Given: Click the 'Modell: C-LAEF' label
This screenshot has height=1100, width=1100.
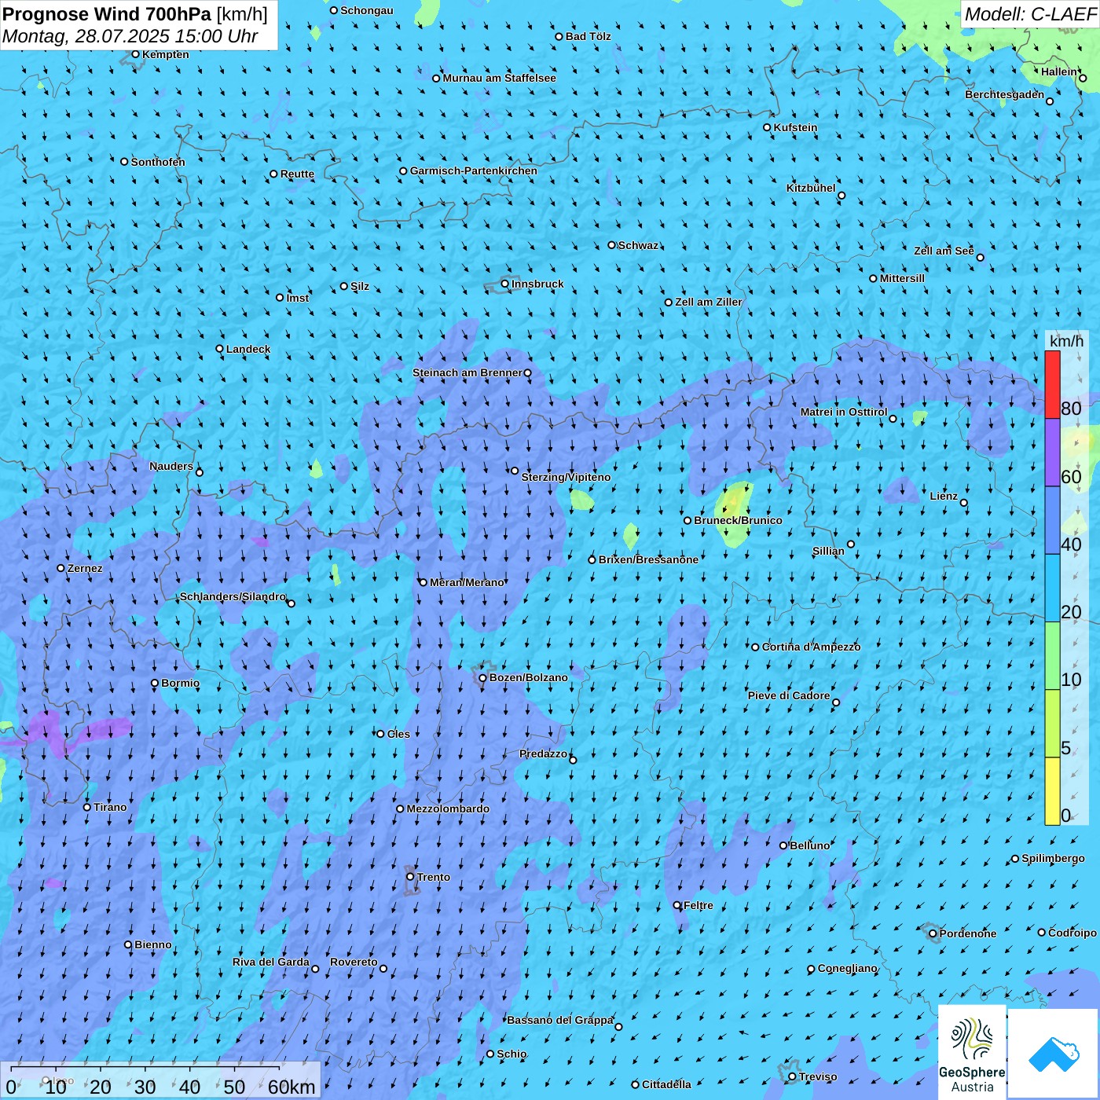Looking at the screenshot, I should point(1030,14).
